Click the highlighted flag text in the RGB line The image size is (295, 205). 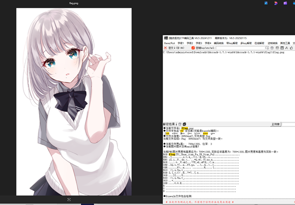(x=172, y=155)
